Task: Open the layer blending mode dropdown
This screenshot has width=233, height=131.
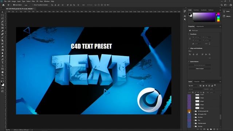Action: coord(196,89)
